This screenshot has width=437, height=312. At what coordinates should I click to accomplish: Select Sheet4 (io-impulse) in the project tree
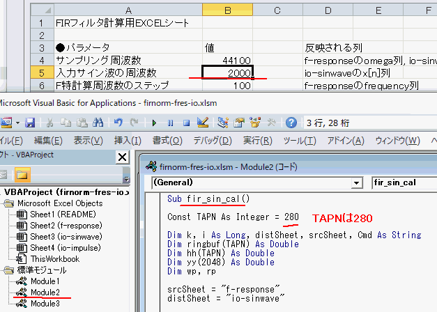66,248
